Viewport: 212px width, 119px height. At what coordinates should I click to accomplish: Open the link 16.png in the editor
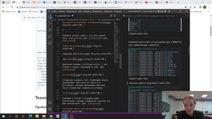pyautogui.click(x=99, y=109)
